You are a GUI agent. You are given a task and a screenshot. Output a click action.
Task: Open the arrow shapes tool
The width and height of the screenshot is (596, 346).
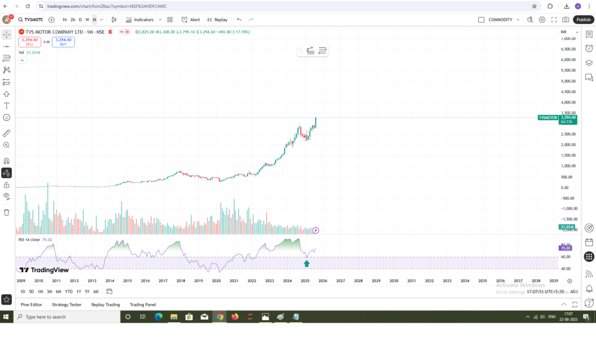[x=6, y=94]
